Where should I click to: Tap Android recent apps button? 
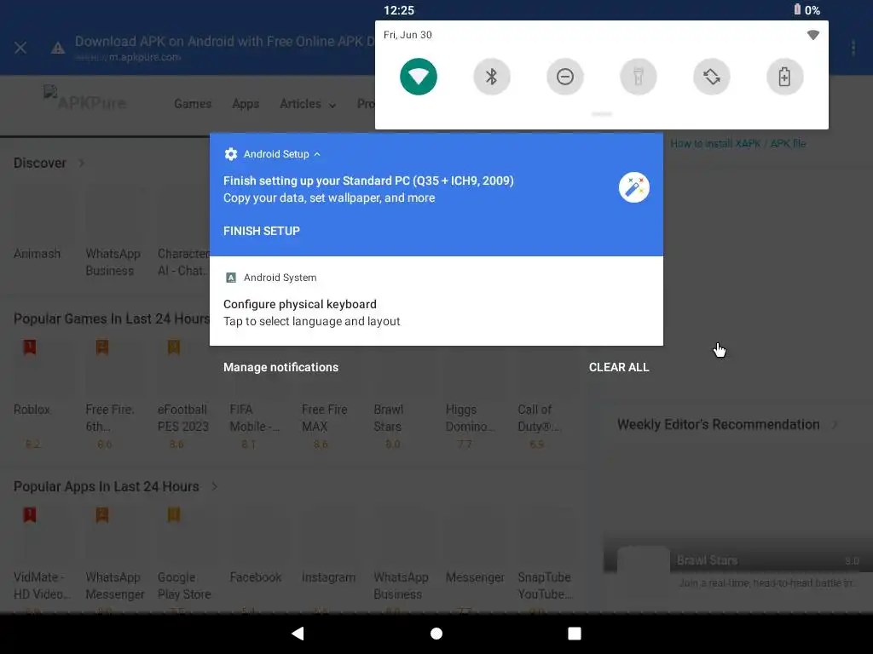[575, 634]
